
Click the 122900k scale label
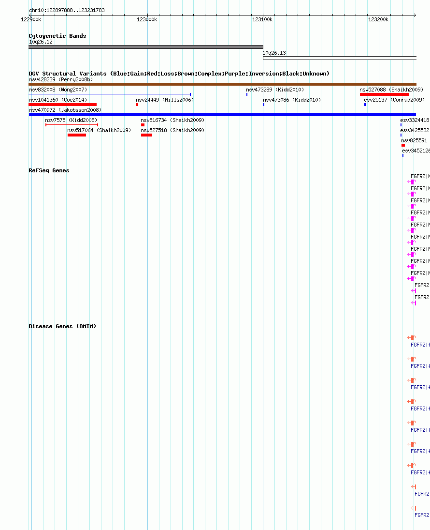tap(31, 20)
